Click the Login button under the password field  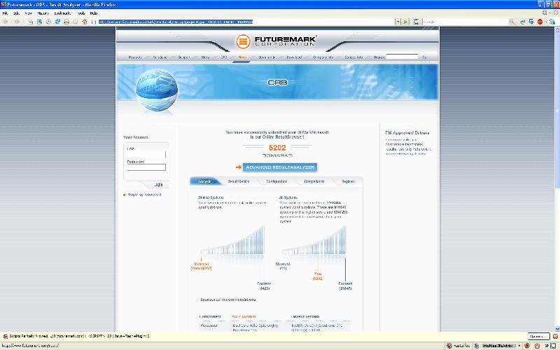158,185
